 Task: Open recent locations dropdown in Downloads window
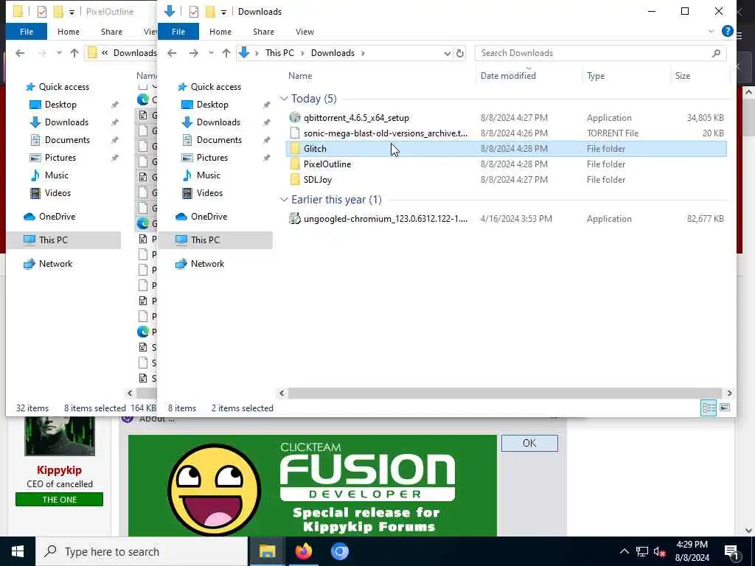tap(211, 53)
